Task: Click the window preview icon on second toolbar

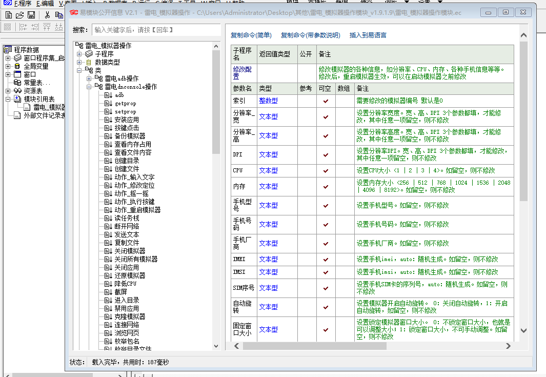Action: point(8,27)
